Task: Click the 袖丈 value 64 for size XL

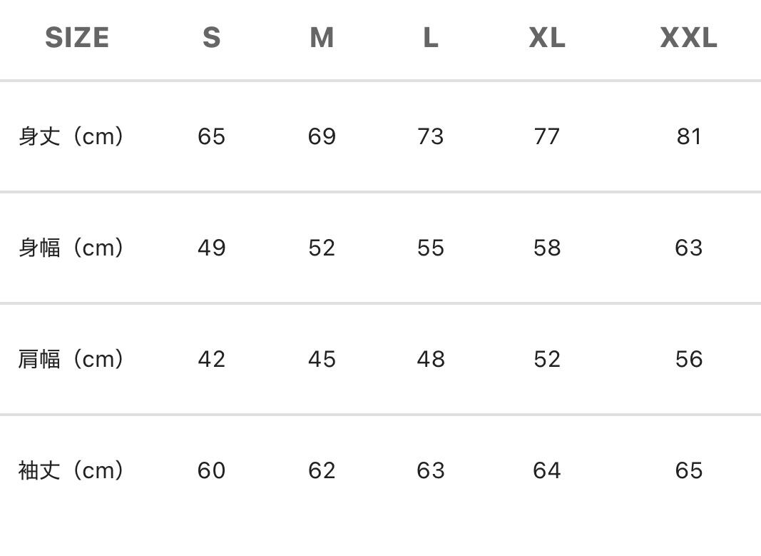Action: [x=547, y=470]
